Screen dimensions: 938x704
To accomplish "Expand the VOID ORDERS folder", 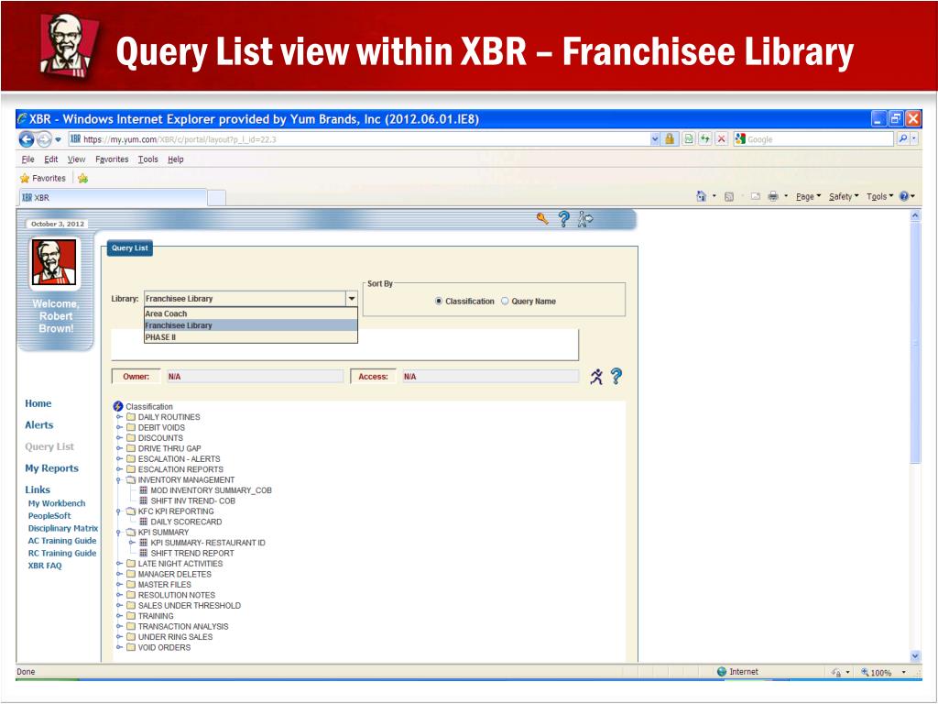I will point(119,647).
